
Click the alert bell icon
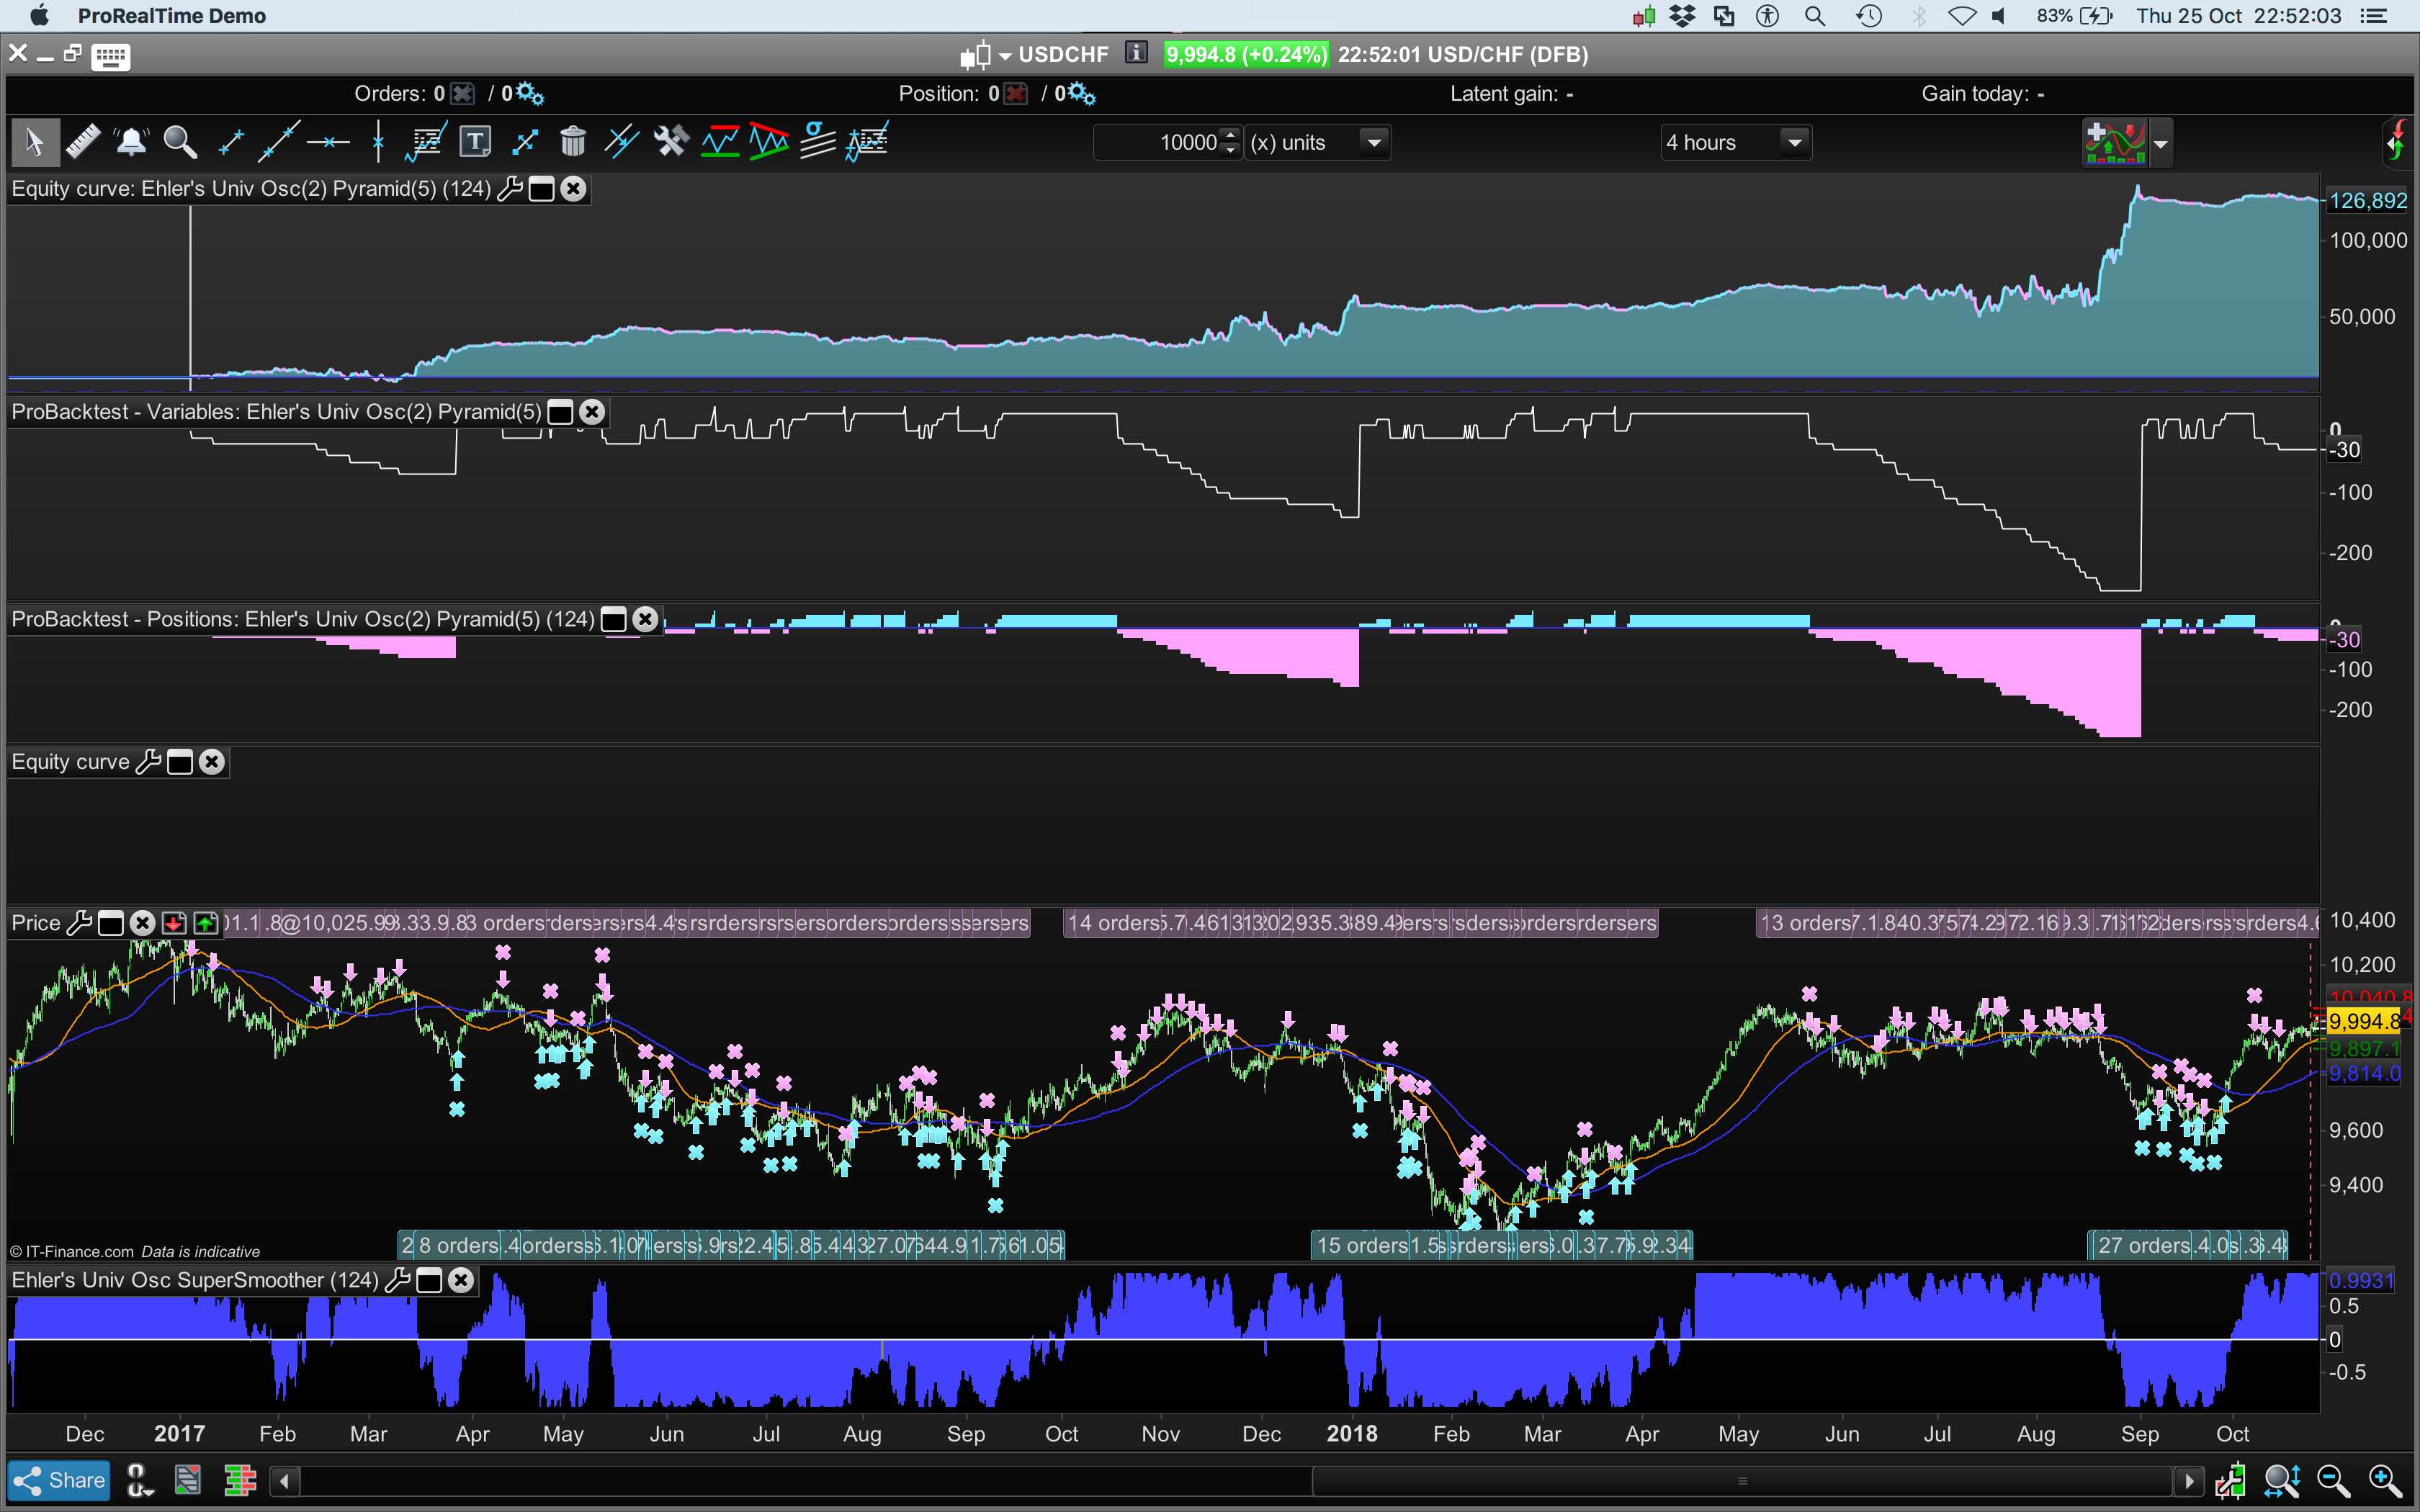[131, 142]
